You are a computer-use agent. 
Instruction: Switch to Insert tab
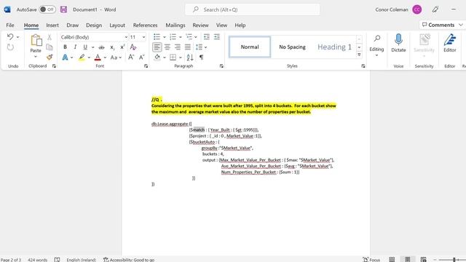[52, 25]
